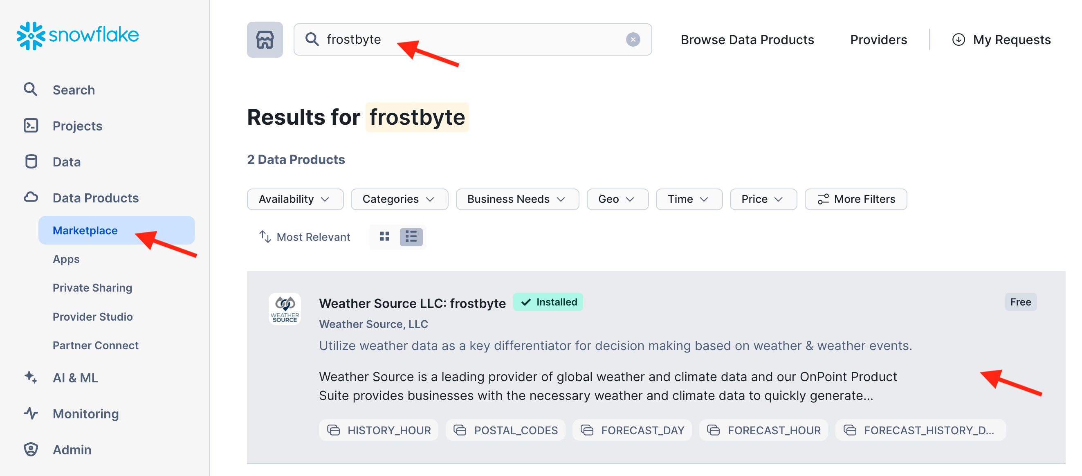Open the Price filter dropdown
Screen dimensions: 1082x476
click(763, 199)
